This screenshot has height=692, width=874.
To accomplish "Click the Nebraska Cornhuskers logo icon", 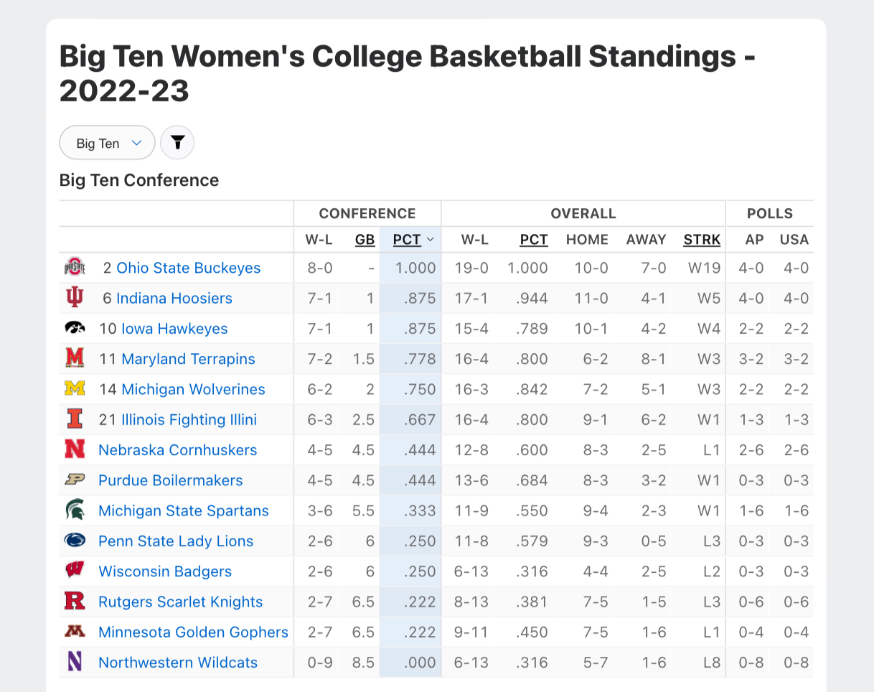I will [x=75, y=450].
